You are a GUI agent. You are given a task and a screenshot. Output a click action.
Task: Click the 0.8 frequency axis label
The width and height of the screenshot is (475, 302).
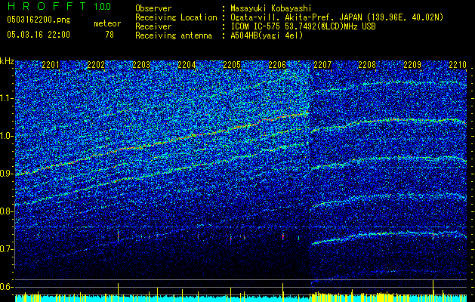[x=7, y=211]
